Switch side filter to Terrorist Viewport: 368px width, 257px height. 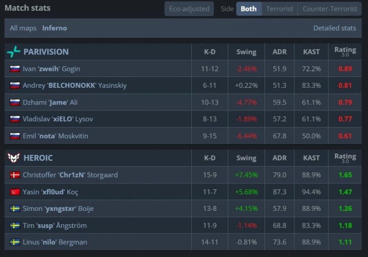point(279,9)
